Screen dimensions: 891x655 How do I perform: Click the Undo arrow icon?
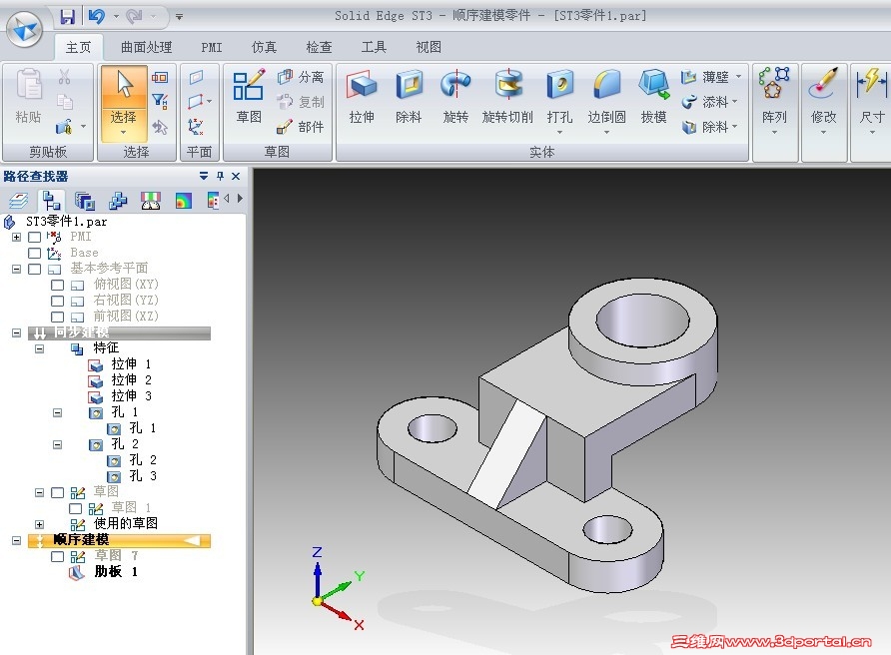click(x=97, y=16)
